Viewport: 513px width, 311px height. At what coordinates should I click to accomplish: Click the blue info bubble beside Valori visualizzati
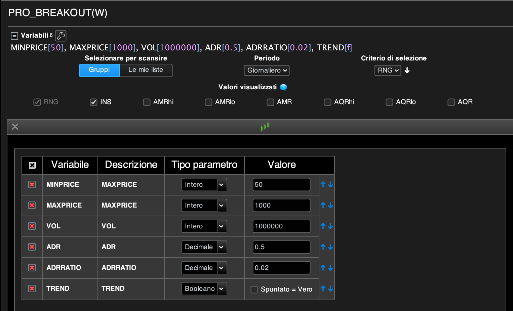(283, 87)
